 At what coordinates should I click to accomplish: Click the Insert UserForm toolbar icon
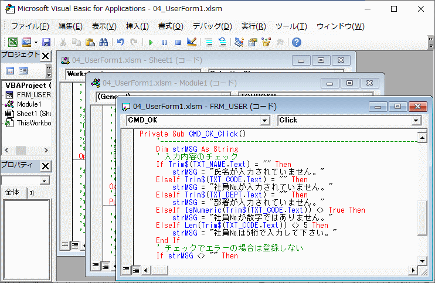coord(26,42)
